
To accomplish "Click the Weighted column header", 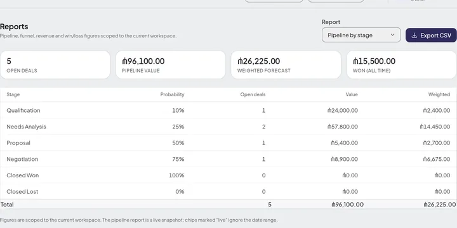I will click(x=439, y=94).
